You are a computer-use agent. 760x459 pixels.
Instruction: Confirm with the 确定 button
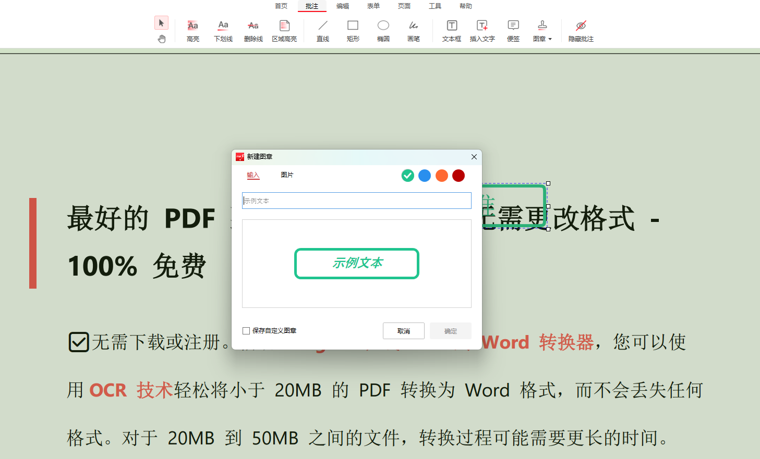(x=451, y=331)
